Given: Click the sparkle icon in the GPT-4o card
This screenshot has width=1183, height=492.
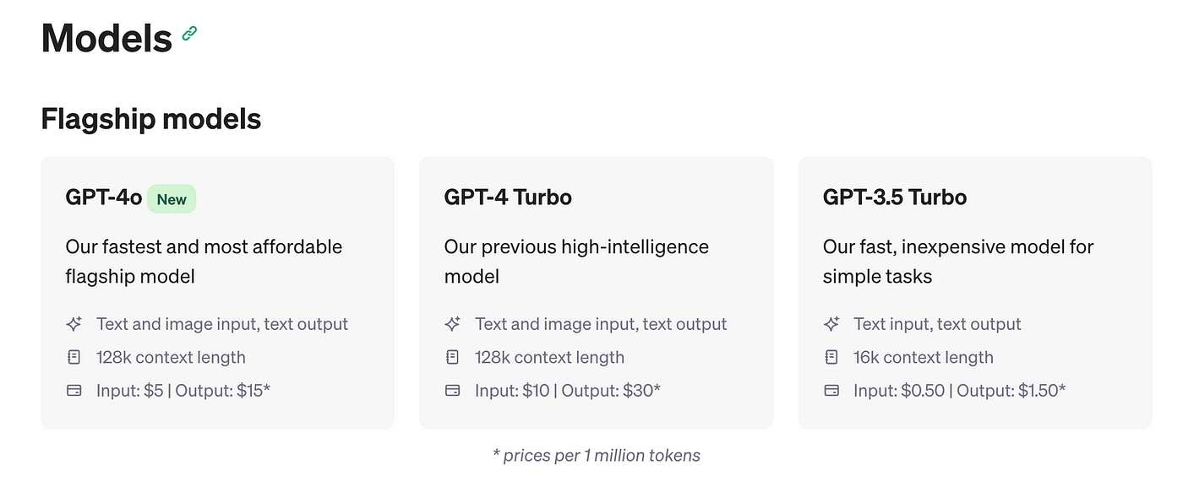Looking at the screenshot, I should (x=74, y=324).
